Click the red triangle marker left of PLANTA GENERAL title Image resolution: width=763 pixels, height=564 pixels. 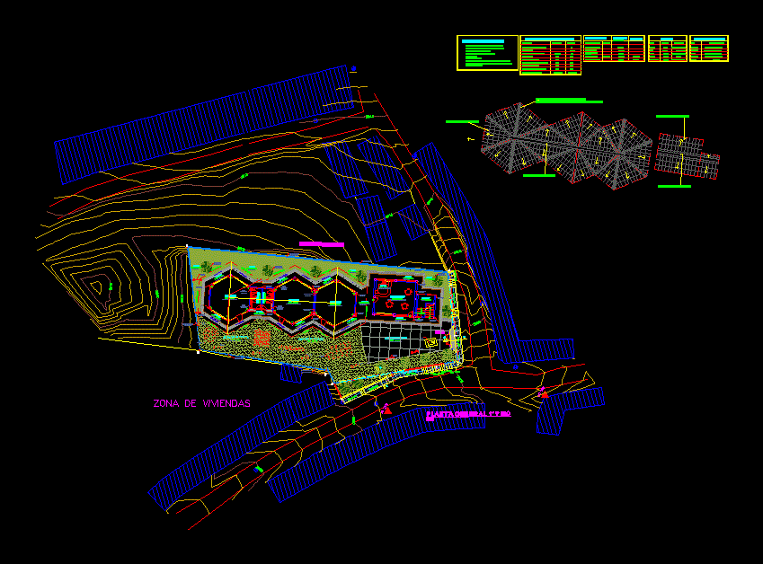coord(386,410)
